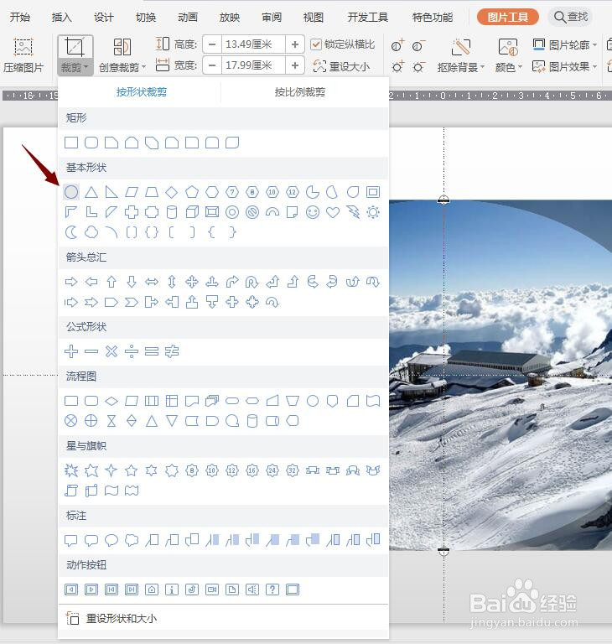This screenshot has height=644, width=612.
Task: Increase the height with plus button
Action: click(294, 44)
